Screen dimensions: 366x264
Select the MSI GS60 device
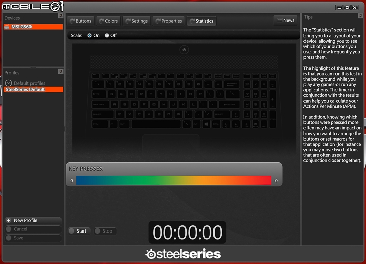[33, 27]
